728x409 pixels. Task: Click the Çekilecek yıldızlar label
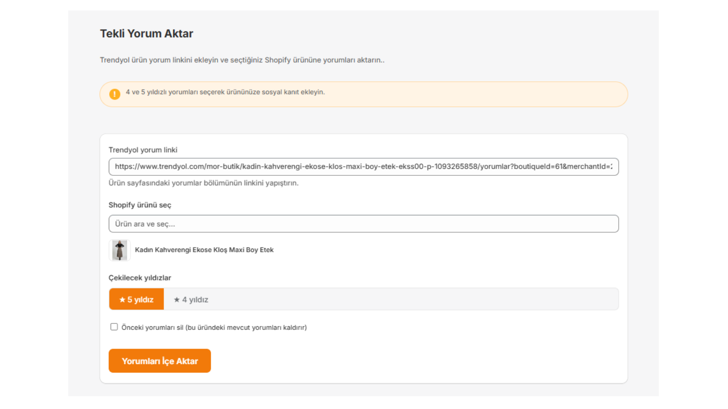[x=140, y=278]
